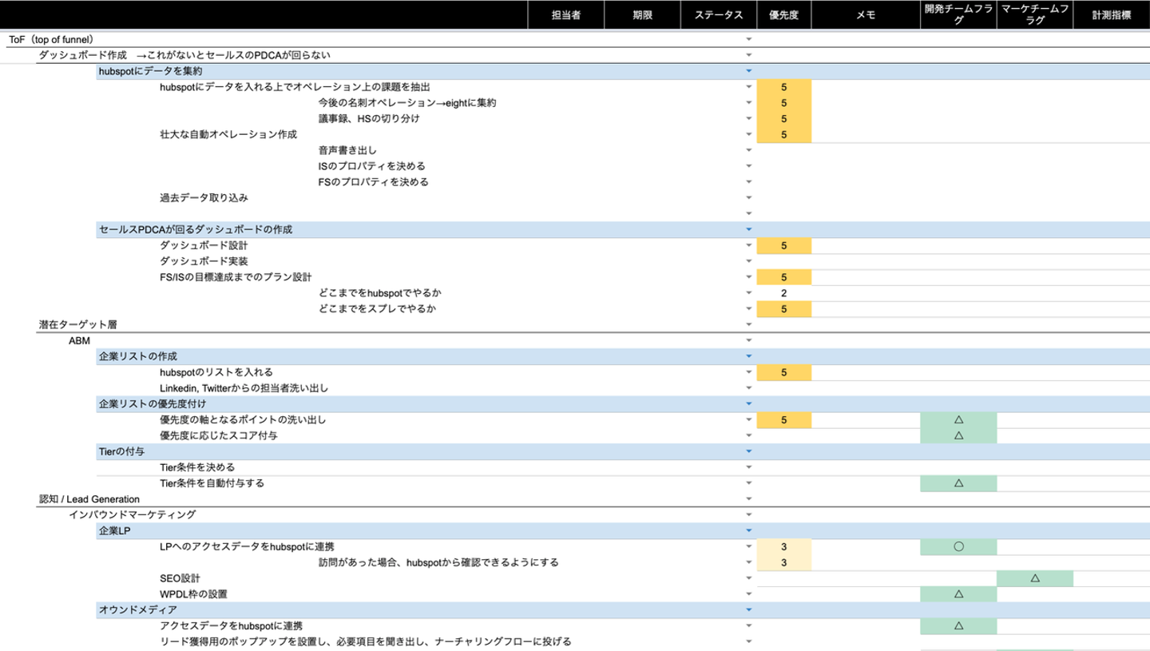The width and height of the screenshot is (1150, 651).
Task: Open status dropdown for 潜在ターゲット層 row
Action: (x=748, y=324)
